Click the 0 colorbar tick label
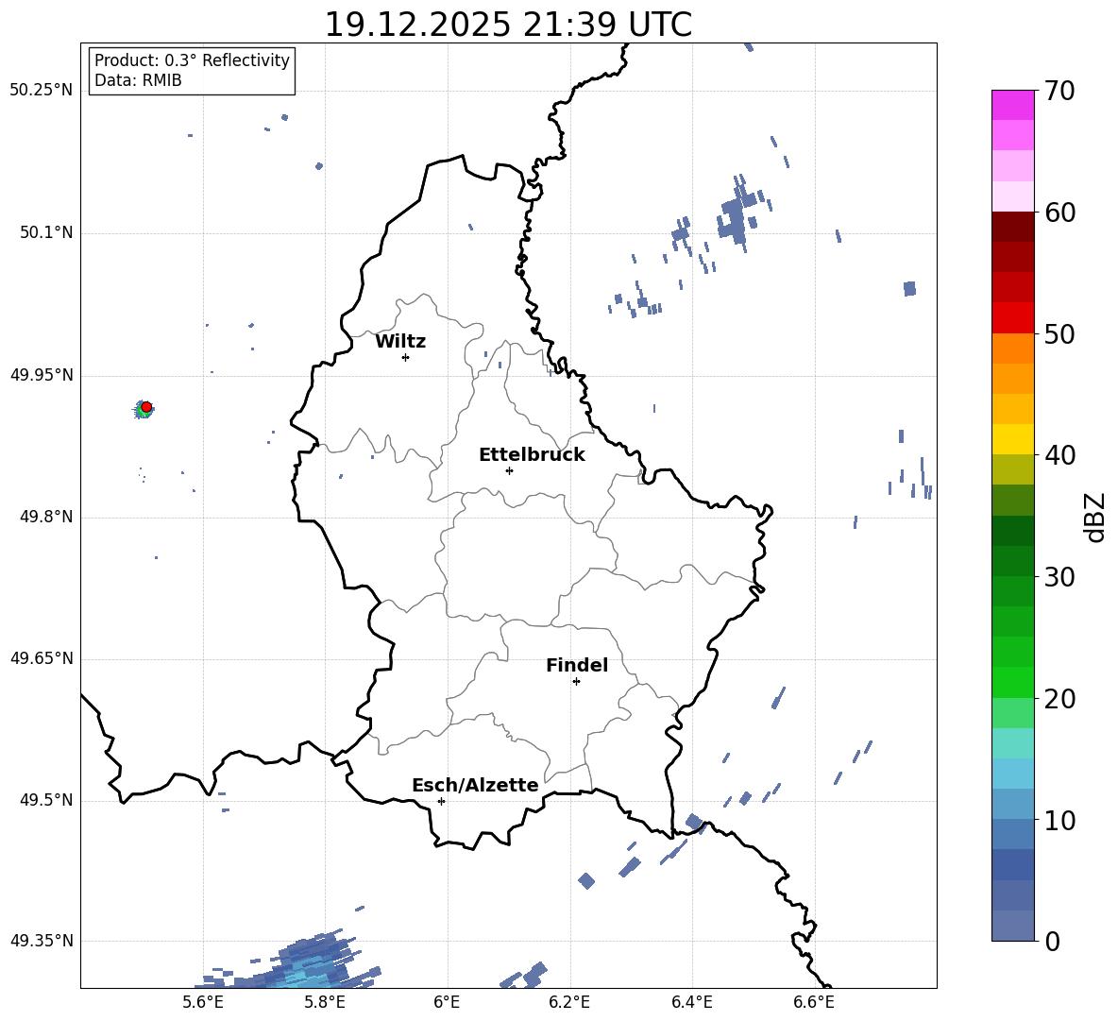 pos(1052,941)
